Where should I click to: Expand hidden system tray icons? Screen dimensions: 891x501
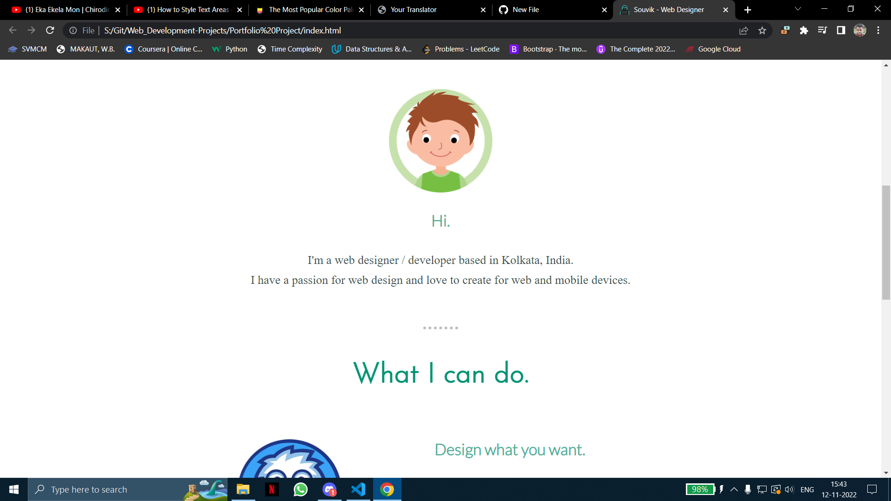734,489
